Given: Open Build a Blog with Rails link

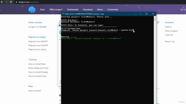Looking at the screenshot, I should [x=38, y=68].
